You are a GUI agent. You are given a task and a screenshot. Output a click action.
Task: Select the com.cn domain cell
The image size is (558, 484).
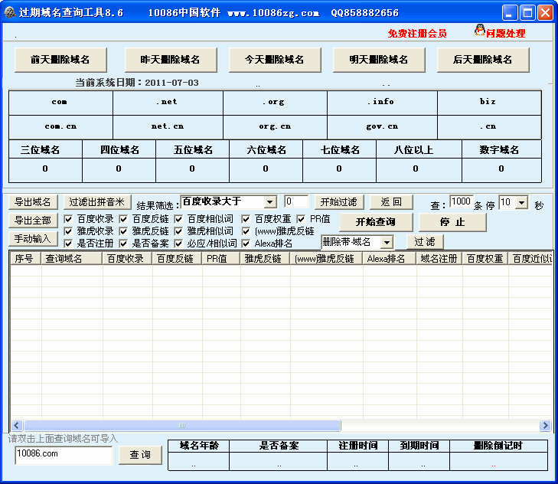[61, 127]
